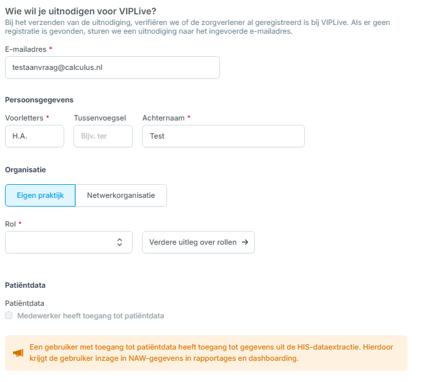Click the empty Tussenvoegsel field

[103, 136]
